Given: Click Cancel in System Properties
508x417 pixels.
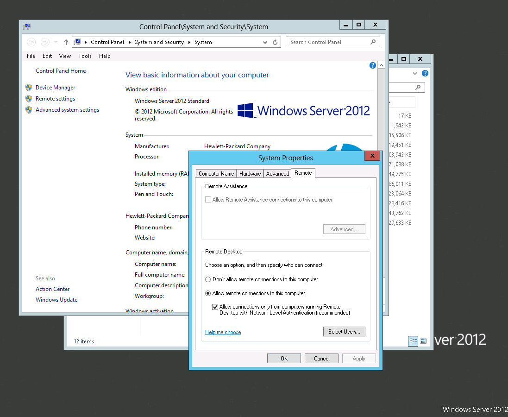Looking at the screenshot, I should click(321, 358).
